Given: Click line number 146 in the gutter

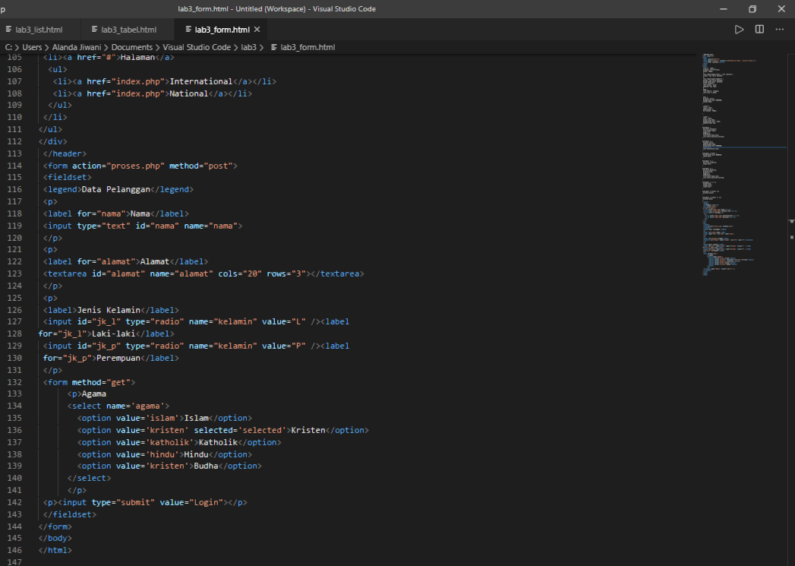Looking at the screenshot, I should click(14, 550).
